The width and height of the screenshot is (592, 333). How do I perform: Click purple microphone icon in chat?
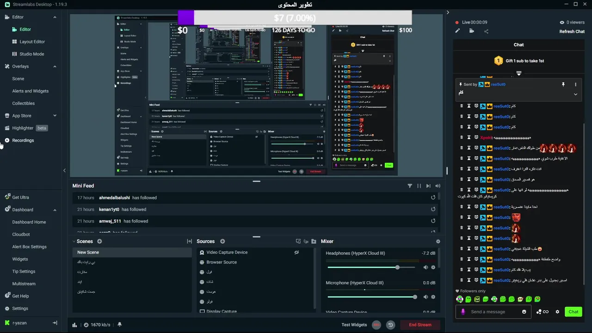(463, 312)
